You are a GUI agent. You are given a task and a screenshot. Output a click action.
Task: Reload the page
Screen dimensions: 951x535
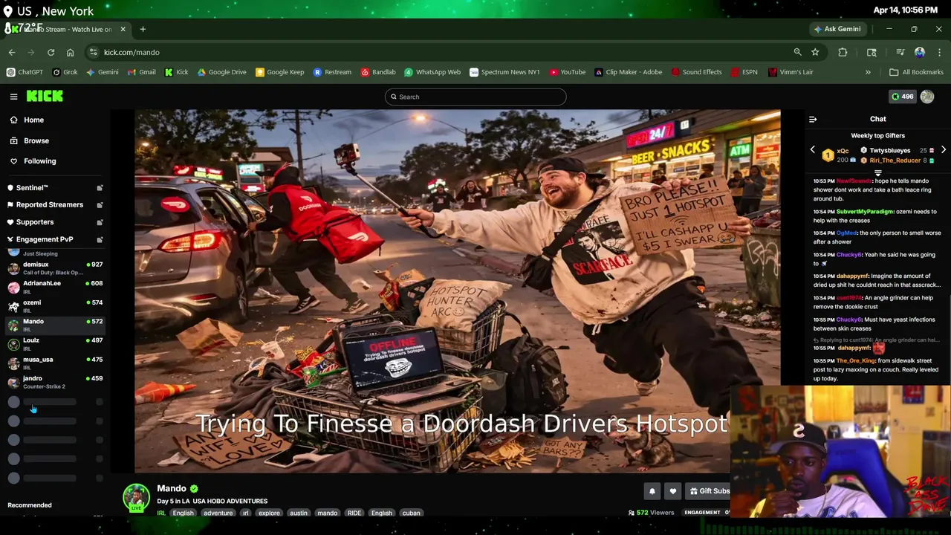[51, 53]
